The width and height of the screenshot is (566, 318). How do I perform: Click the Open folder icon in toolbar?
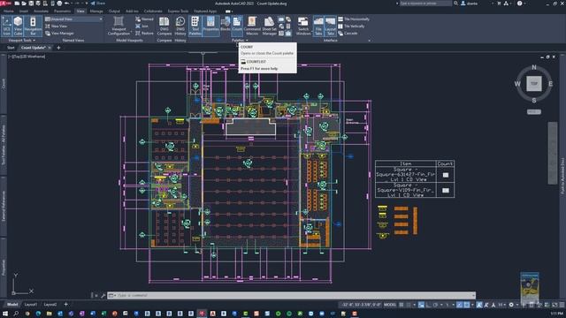click(x=24, y=4)
